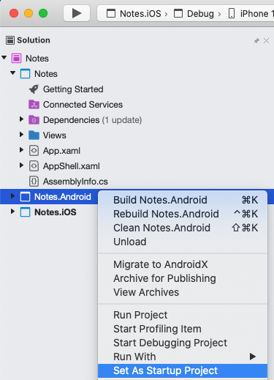Click the Run play button in toolbar

tap(77, 13)
